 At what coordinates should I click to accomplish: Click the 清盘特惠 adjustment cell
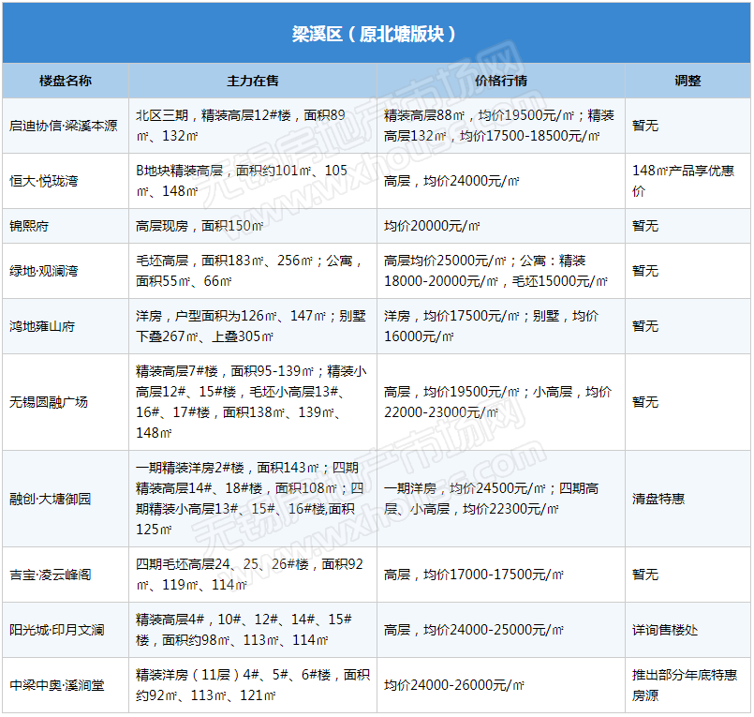point(658,499)
